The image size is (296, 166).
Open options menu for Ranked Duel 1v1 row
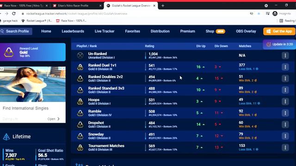[x=285, y=67]
